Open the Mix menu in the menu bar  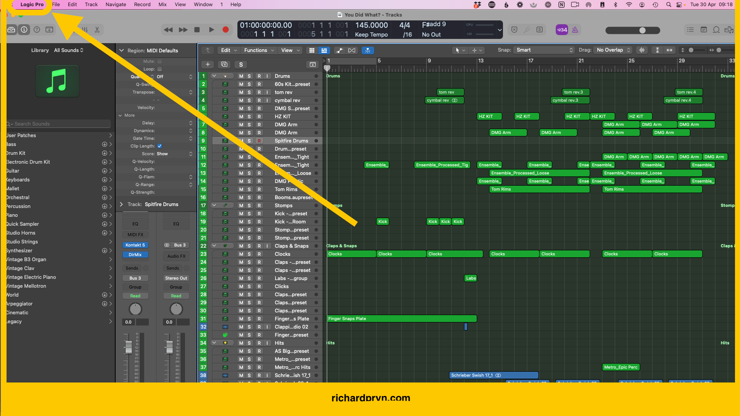click(x=162, y=4)
